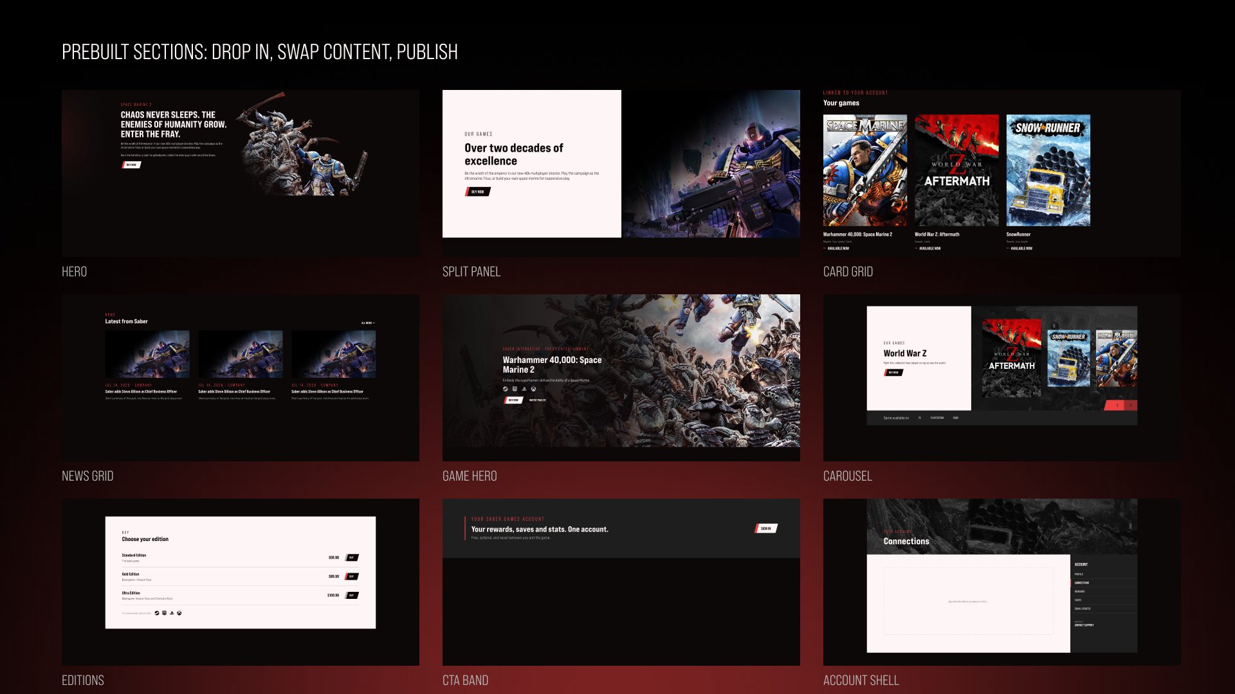Open the middle news article thumbnail
The image size is (1235, 694).
[x=241, y=354]
